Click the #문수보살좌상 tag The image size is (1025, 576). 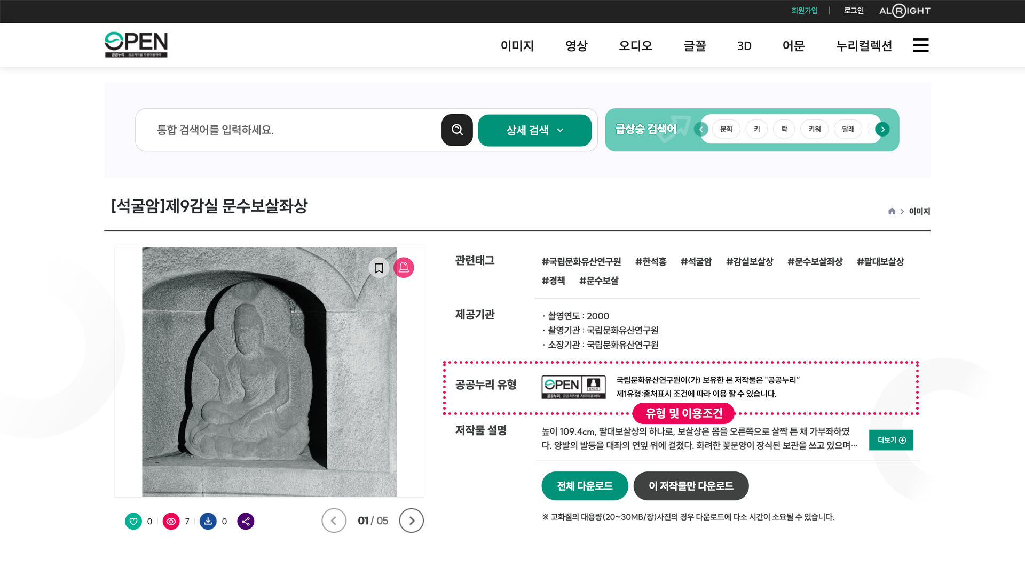815,262
